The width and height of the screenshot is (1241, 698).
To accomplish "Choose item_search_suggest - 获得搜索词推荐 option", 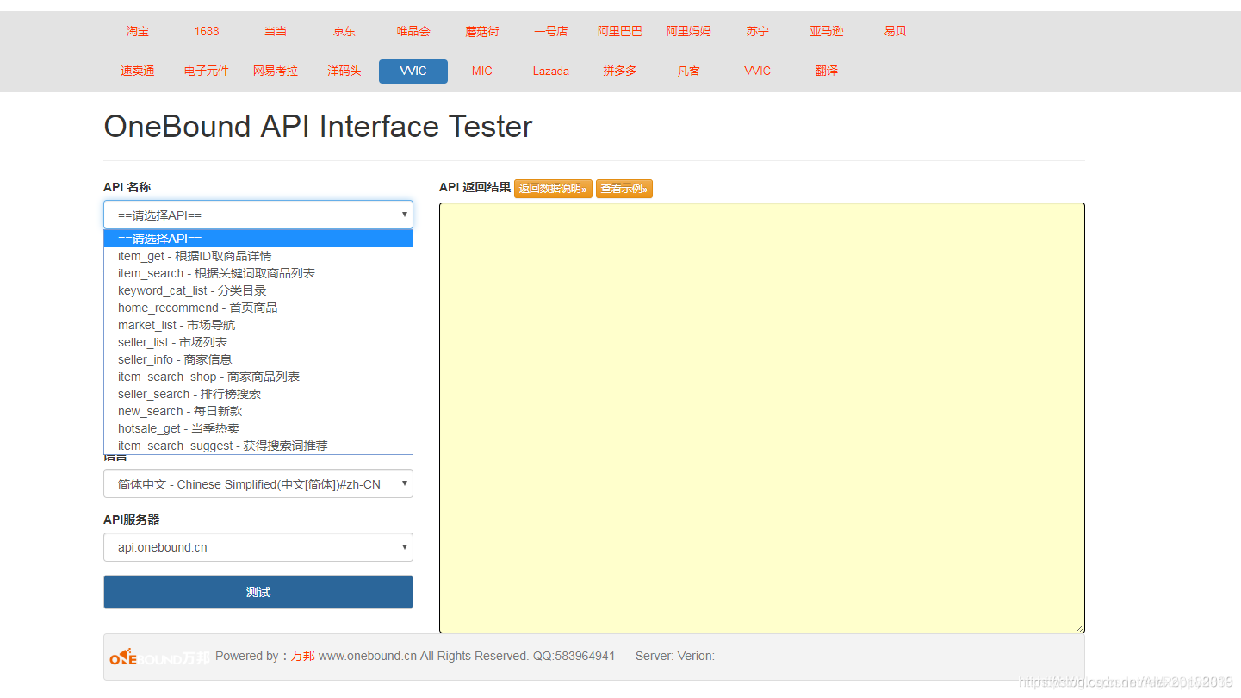I will pos(258,446).
